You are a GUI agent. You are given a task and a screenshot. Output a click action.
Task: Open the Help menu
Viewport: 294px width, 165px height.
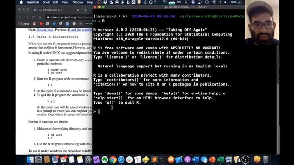pyautogui.click(x=90, y=2)
